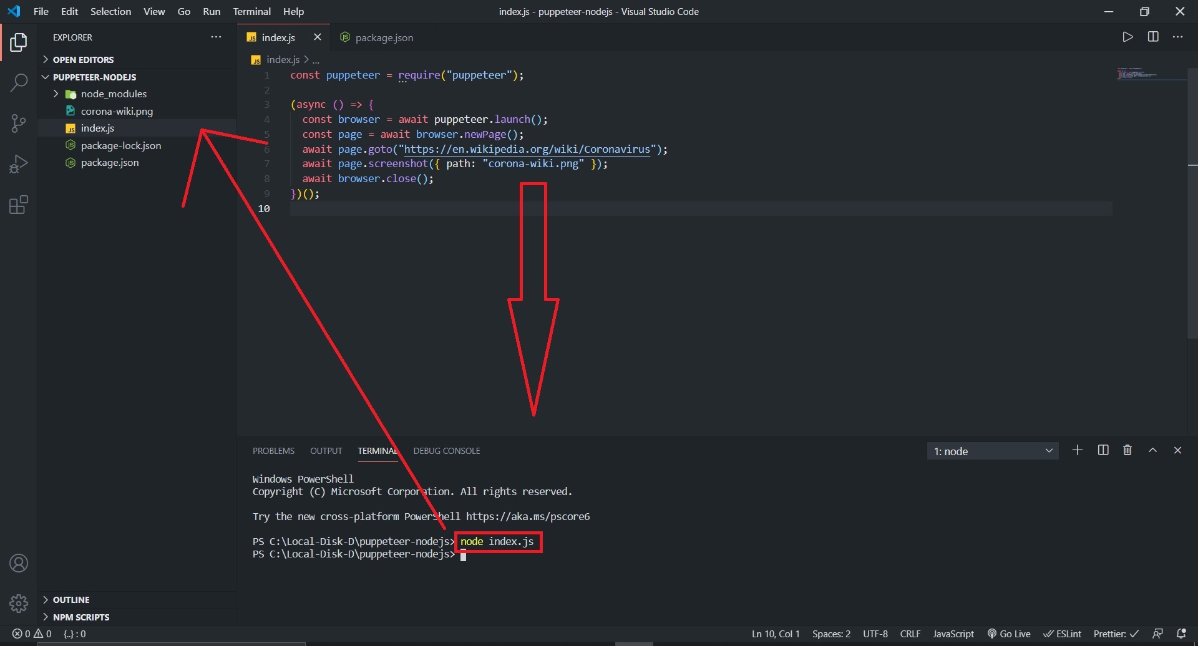Open the terminal selector dropdown '1: node'
This screenshot has height=646, width=1198.
[x=993, y=451]
